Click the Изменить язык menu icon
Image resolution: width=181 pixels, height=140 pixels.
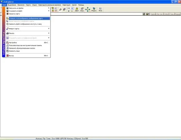(7, 51)
